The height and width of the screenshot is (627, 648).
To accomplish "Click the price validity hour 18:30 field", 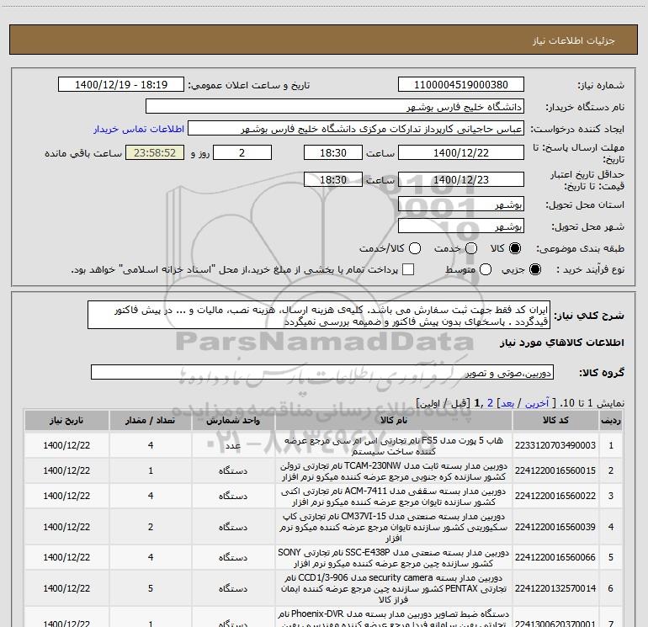I will [x=333, y=179].
